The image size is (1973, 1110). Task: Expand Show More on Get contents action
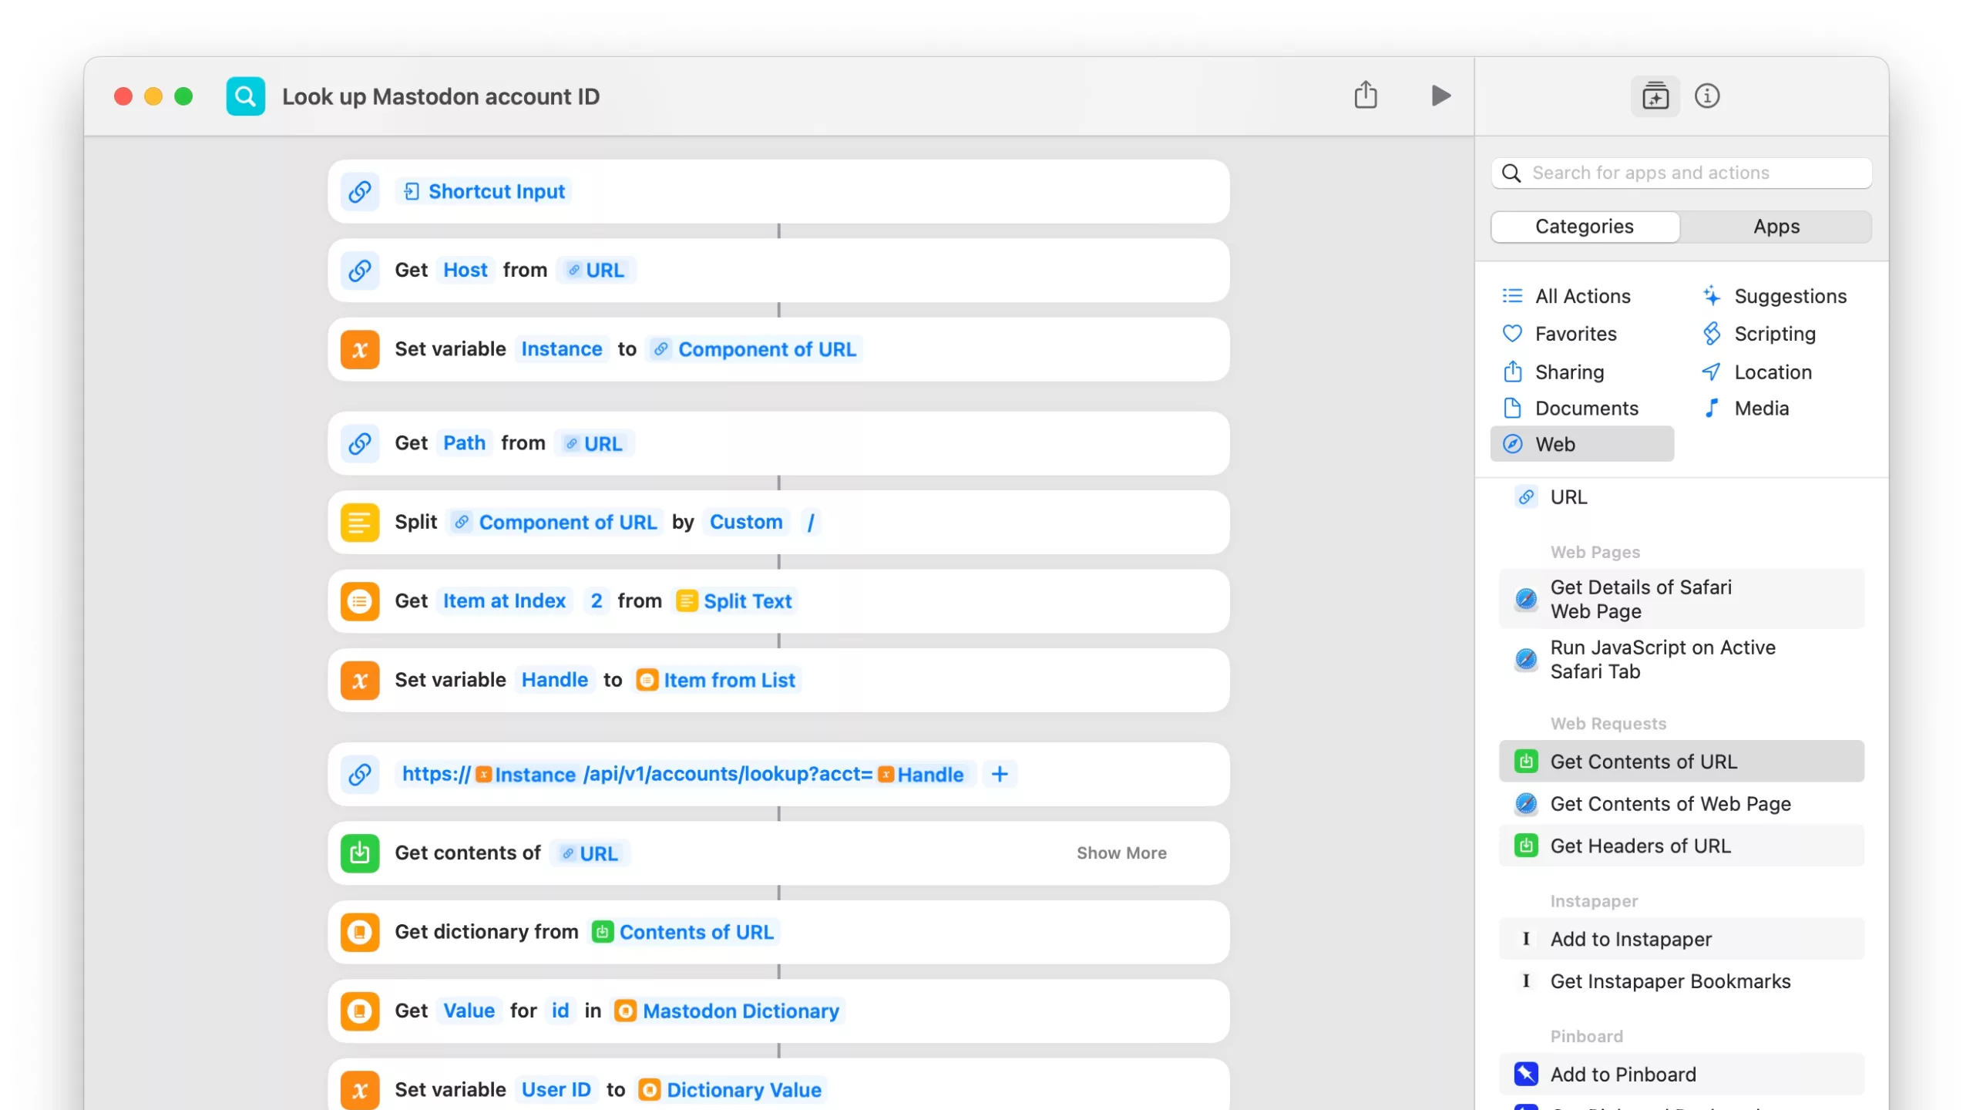tap(1121, 853)
